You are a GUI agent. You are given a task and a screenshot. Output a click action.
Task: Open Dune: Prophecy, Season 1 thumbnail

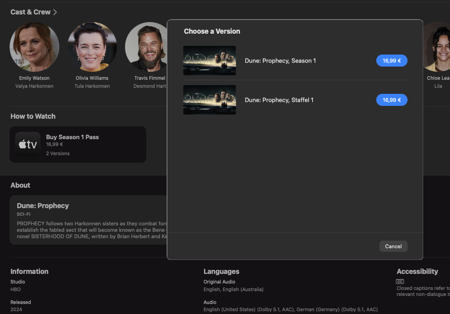(x=210, y=61)
